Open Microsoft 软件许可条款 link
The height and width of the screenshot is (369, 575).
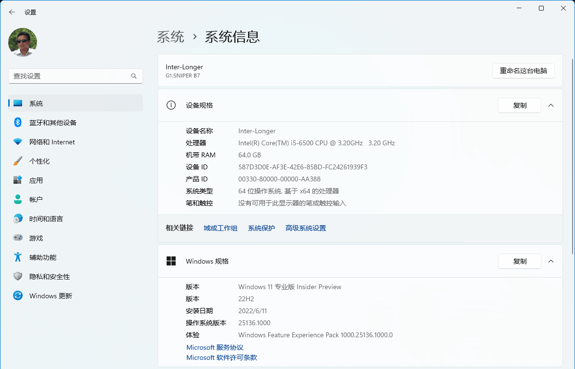coord(222,357)
